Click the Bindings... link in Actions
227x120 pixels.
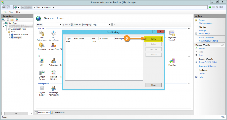point(203,30)
